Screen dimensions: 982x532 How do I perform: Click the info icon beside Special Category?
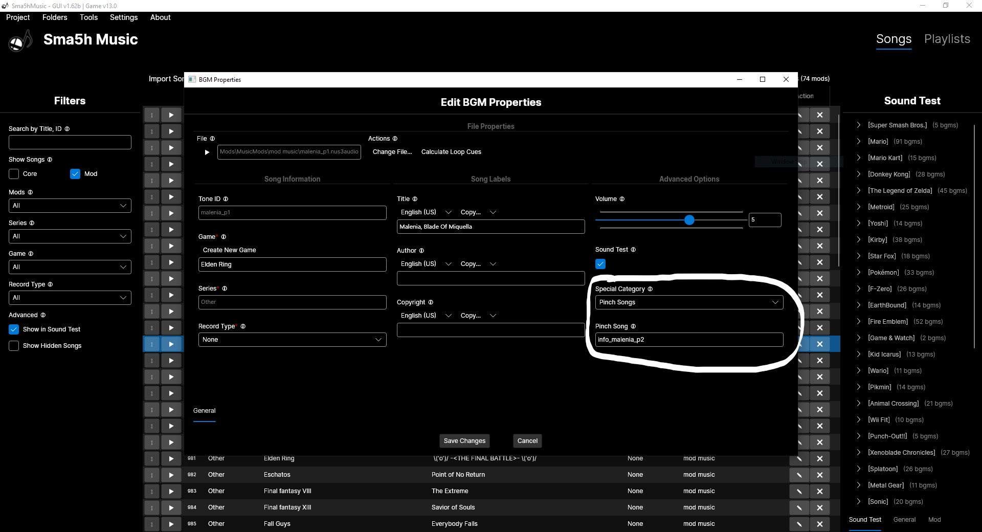(650, 289)
